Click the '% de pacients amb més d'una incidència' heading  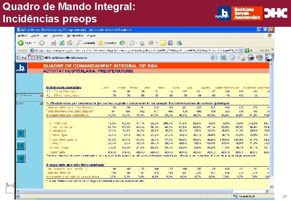(x=75, y=165)
